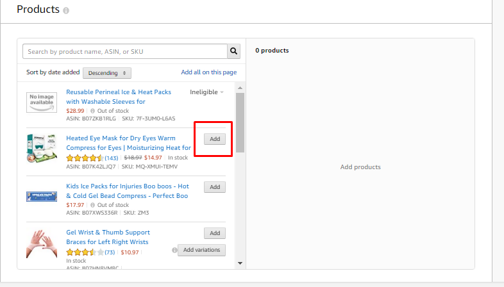
Task: Click the $14.97 sale price
Action: point(153,158)
